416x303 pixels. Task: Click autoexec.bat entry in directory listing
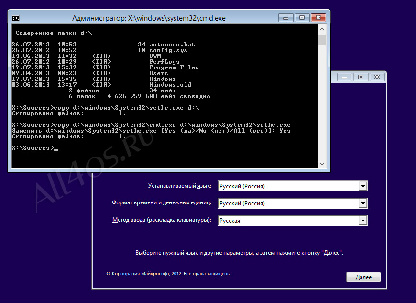[x=172, y=45]
